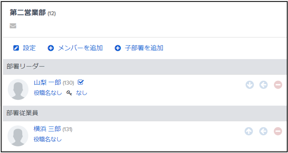Demote 山梨 一郎 with the down arrow icon
288x153 pixels.
point(250,85)
